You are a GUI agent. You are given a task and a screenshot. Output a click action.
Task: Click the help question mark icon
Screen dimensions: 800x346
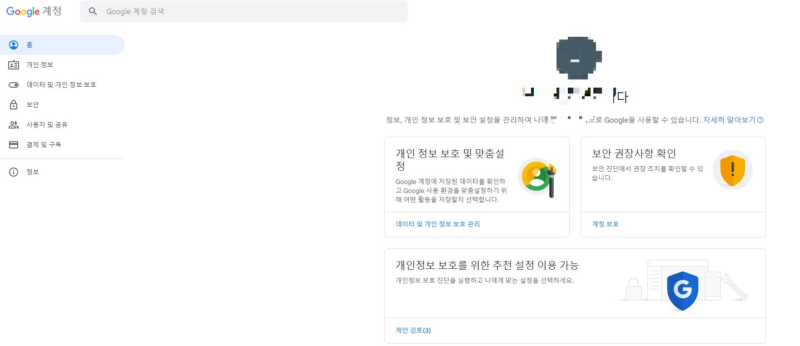760,120
